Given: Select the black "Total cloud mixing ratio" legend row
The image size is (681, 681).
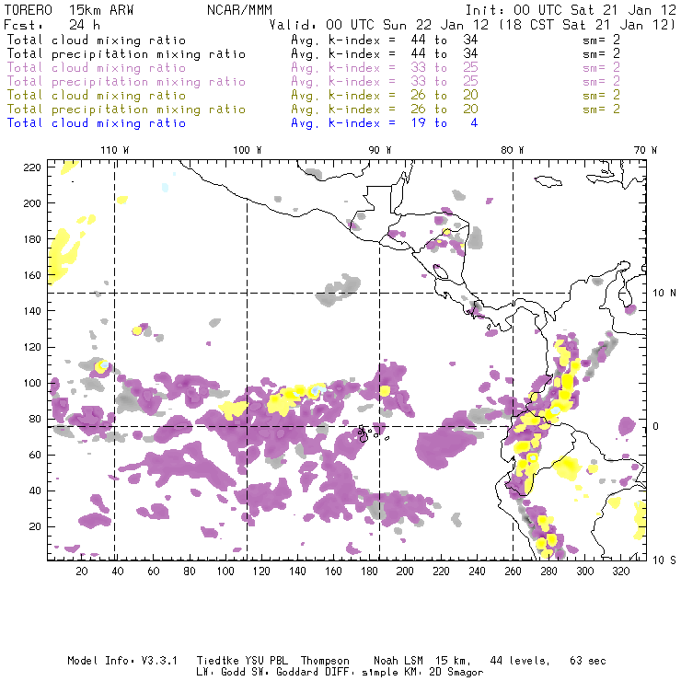Looking at the screenshot, I should pyautogui.click(x=313, y=40).
